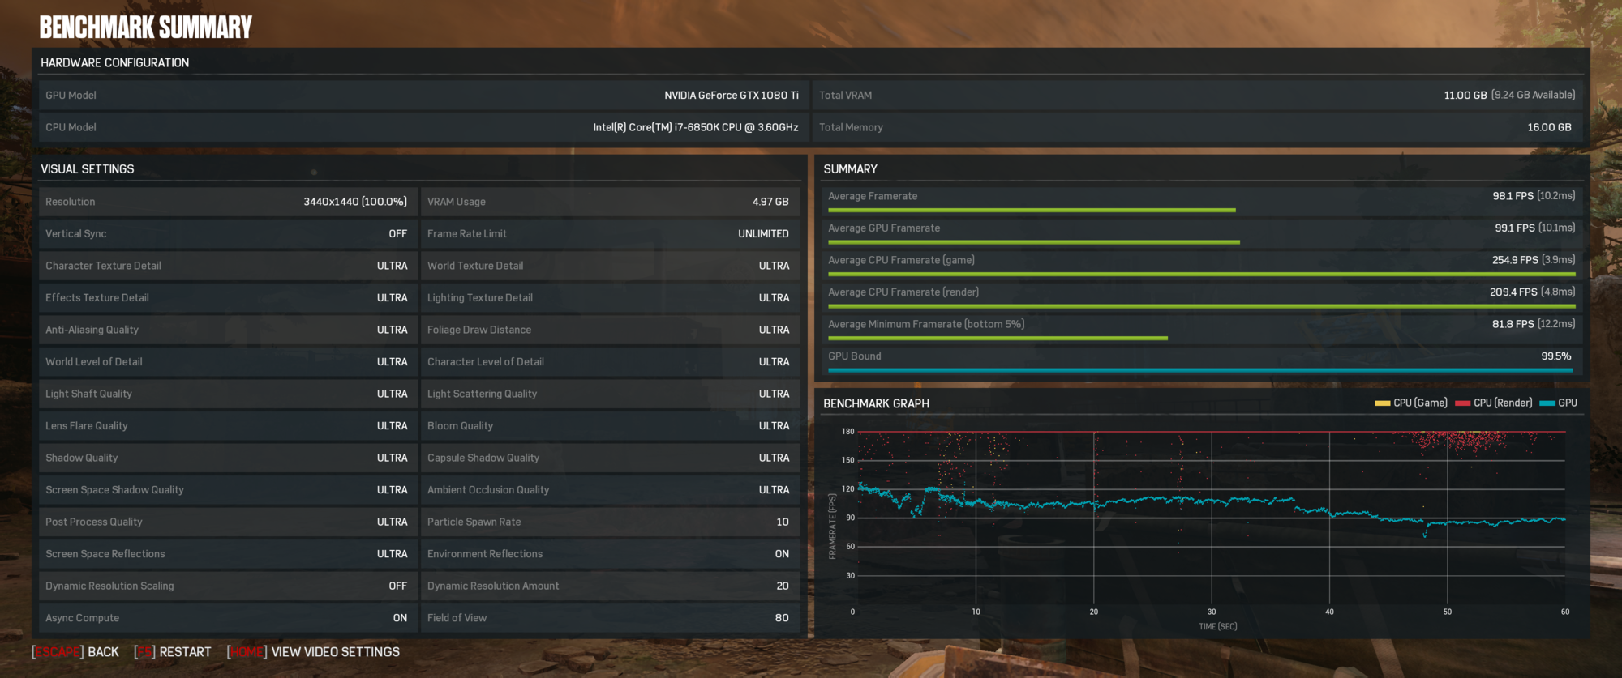This screenshot has width=1622, height=678.
Task: Toggle Environment Reflections ON value
Action: 781,554
